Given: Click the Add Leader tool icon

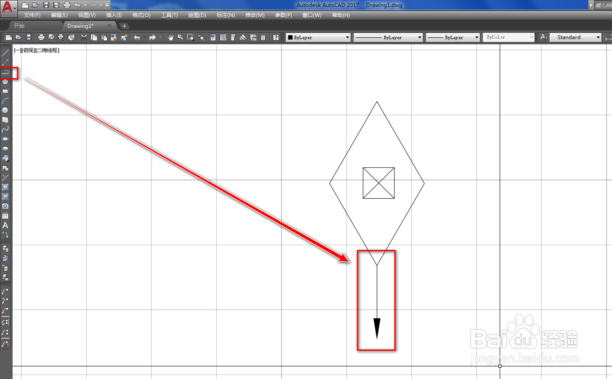Looking at the screenshot, I should click(x=5, y=301).
